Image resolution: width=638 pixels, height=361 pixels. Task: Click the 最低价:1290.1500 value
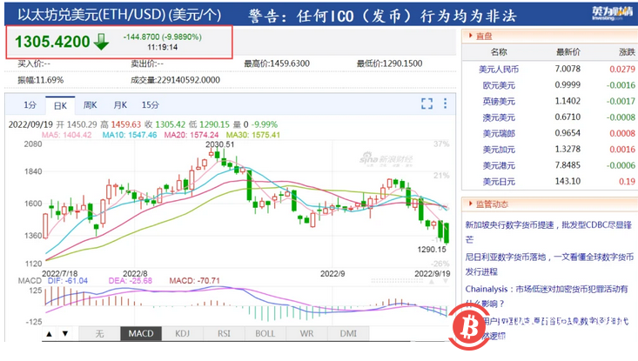coord(389,64)
